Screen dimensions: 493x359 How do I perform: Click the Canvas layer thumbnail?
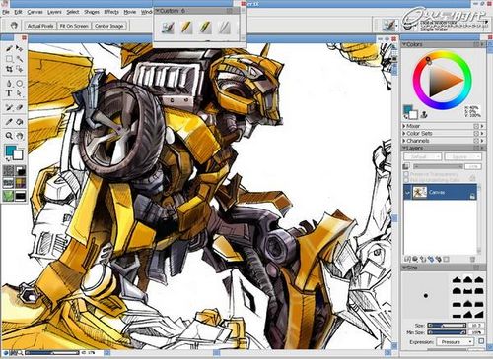point(419,192)
